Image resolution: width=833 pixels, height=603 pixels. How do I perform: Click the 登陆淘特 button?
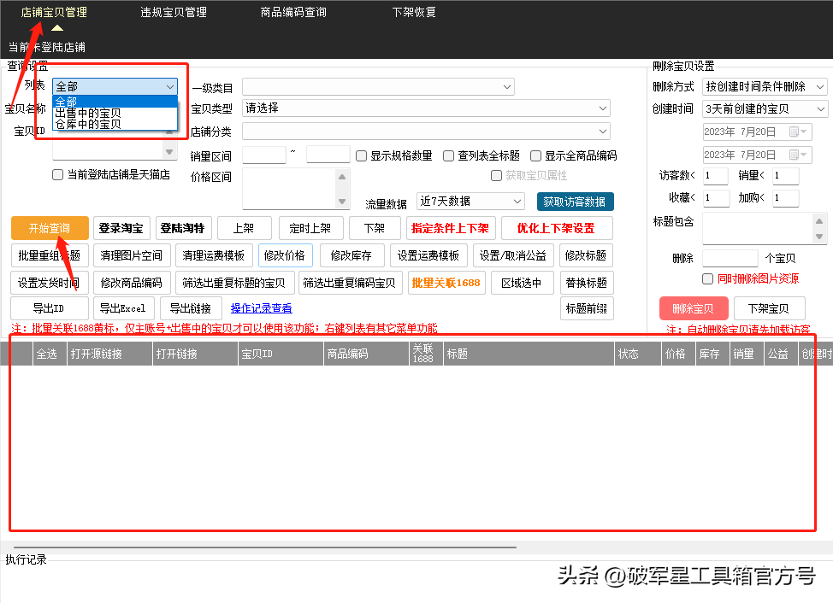(183, 228)
